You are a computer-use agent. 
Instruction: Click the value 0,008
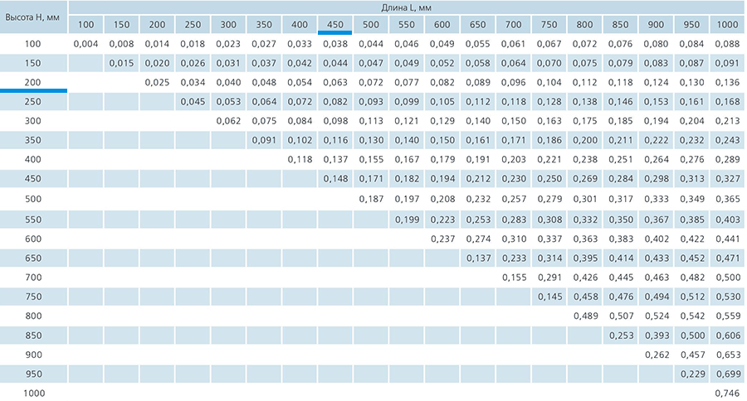(121, 44)
